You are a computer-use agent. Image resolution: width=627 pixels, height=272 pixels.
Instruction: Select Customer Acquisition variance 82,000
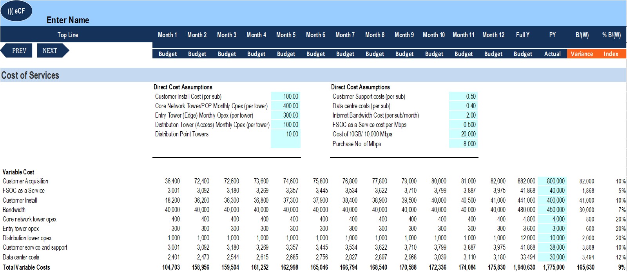tap(587, 181)
